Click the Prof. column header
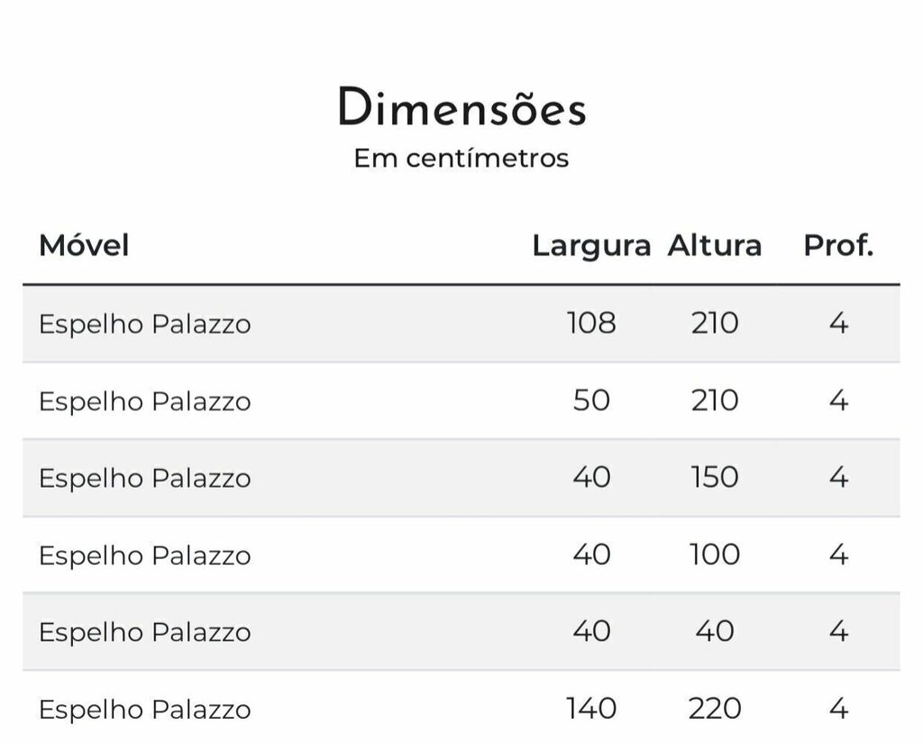 click(838, 245)
